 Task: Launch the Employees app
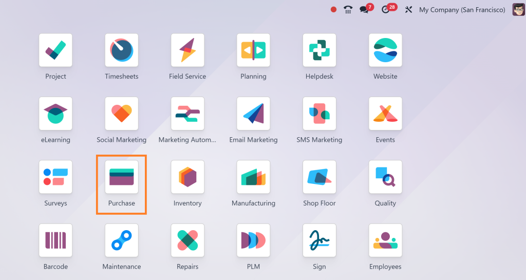click(x=385, y=240)
